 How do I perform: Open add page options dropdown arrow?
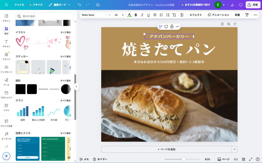coord(234,149)
